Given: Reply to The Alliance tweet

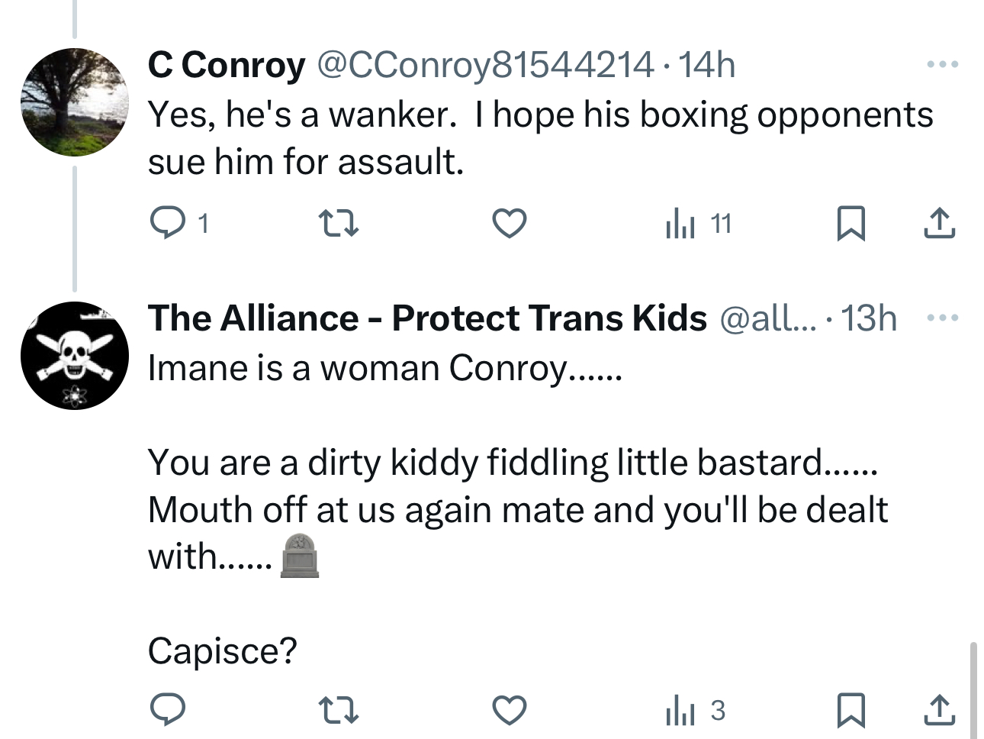Looking at the screenshot, I should [167, 710].
